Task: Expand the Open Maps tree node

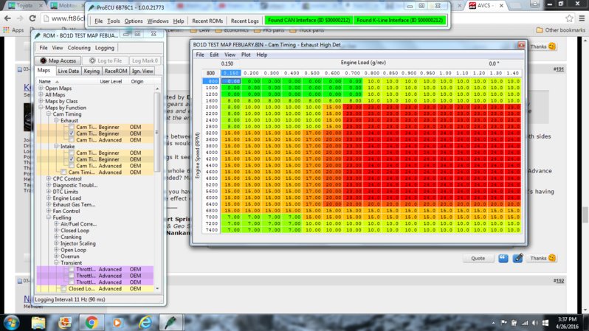Action: pos(41,88)
